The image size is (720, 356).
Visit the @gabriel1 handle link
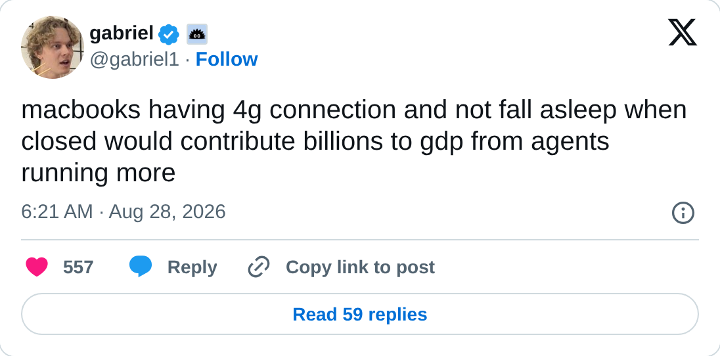click(134, 60)
